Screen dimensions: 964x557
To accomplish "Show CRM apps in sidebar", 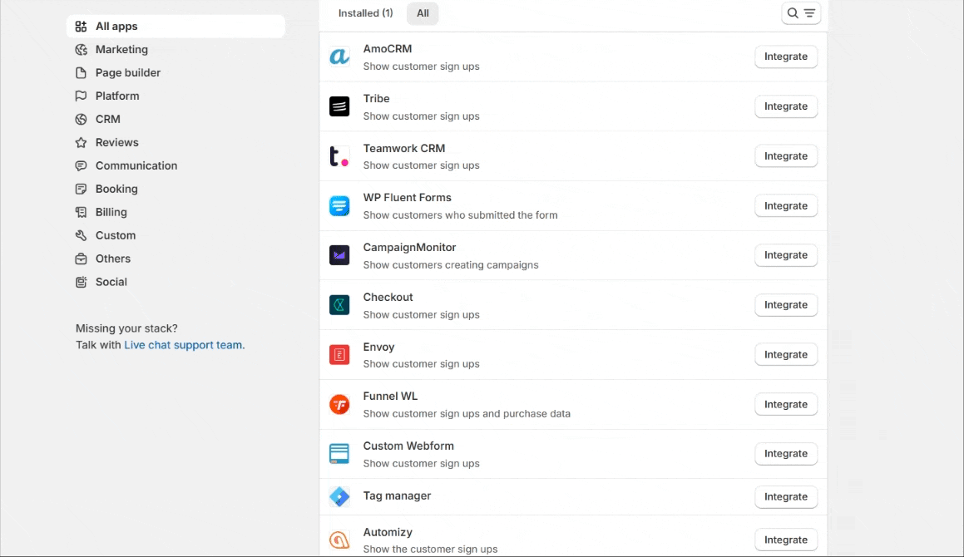I will pyautogui.click(x=107, y=120).
